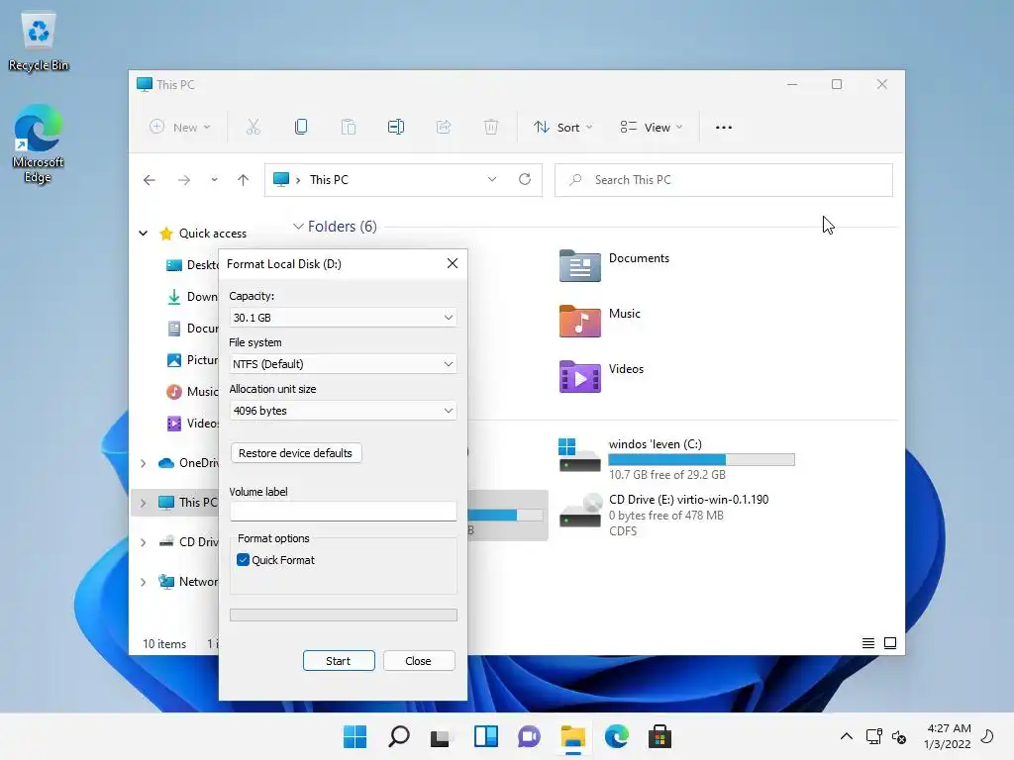Click Restore device defaults
Image resolution: width=1014 pixels, height=760 pixels.
[295, 453]
